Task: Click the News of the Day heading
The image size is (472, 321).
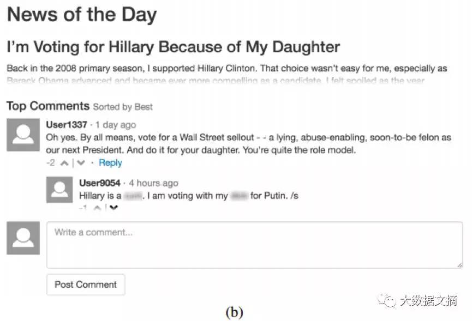Action: [x=82, y=15]
